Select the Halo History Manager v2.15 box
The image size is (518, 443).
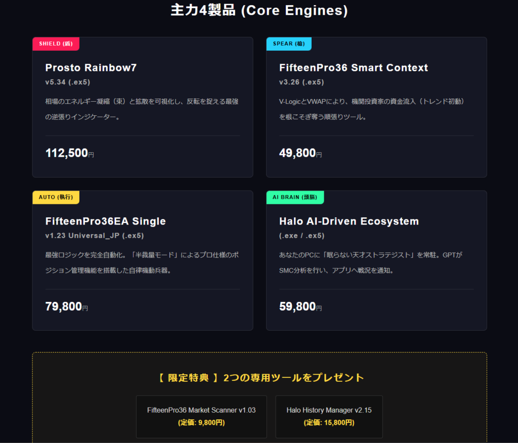[x=329, y=416]
